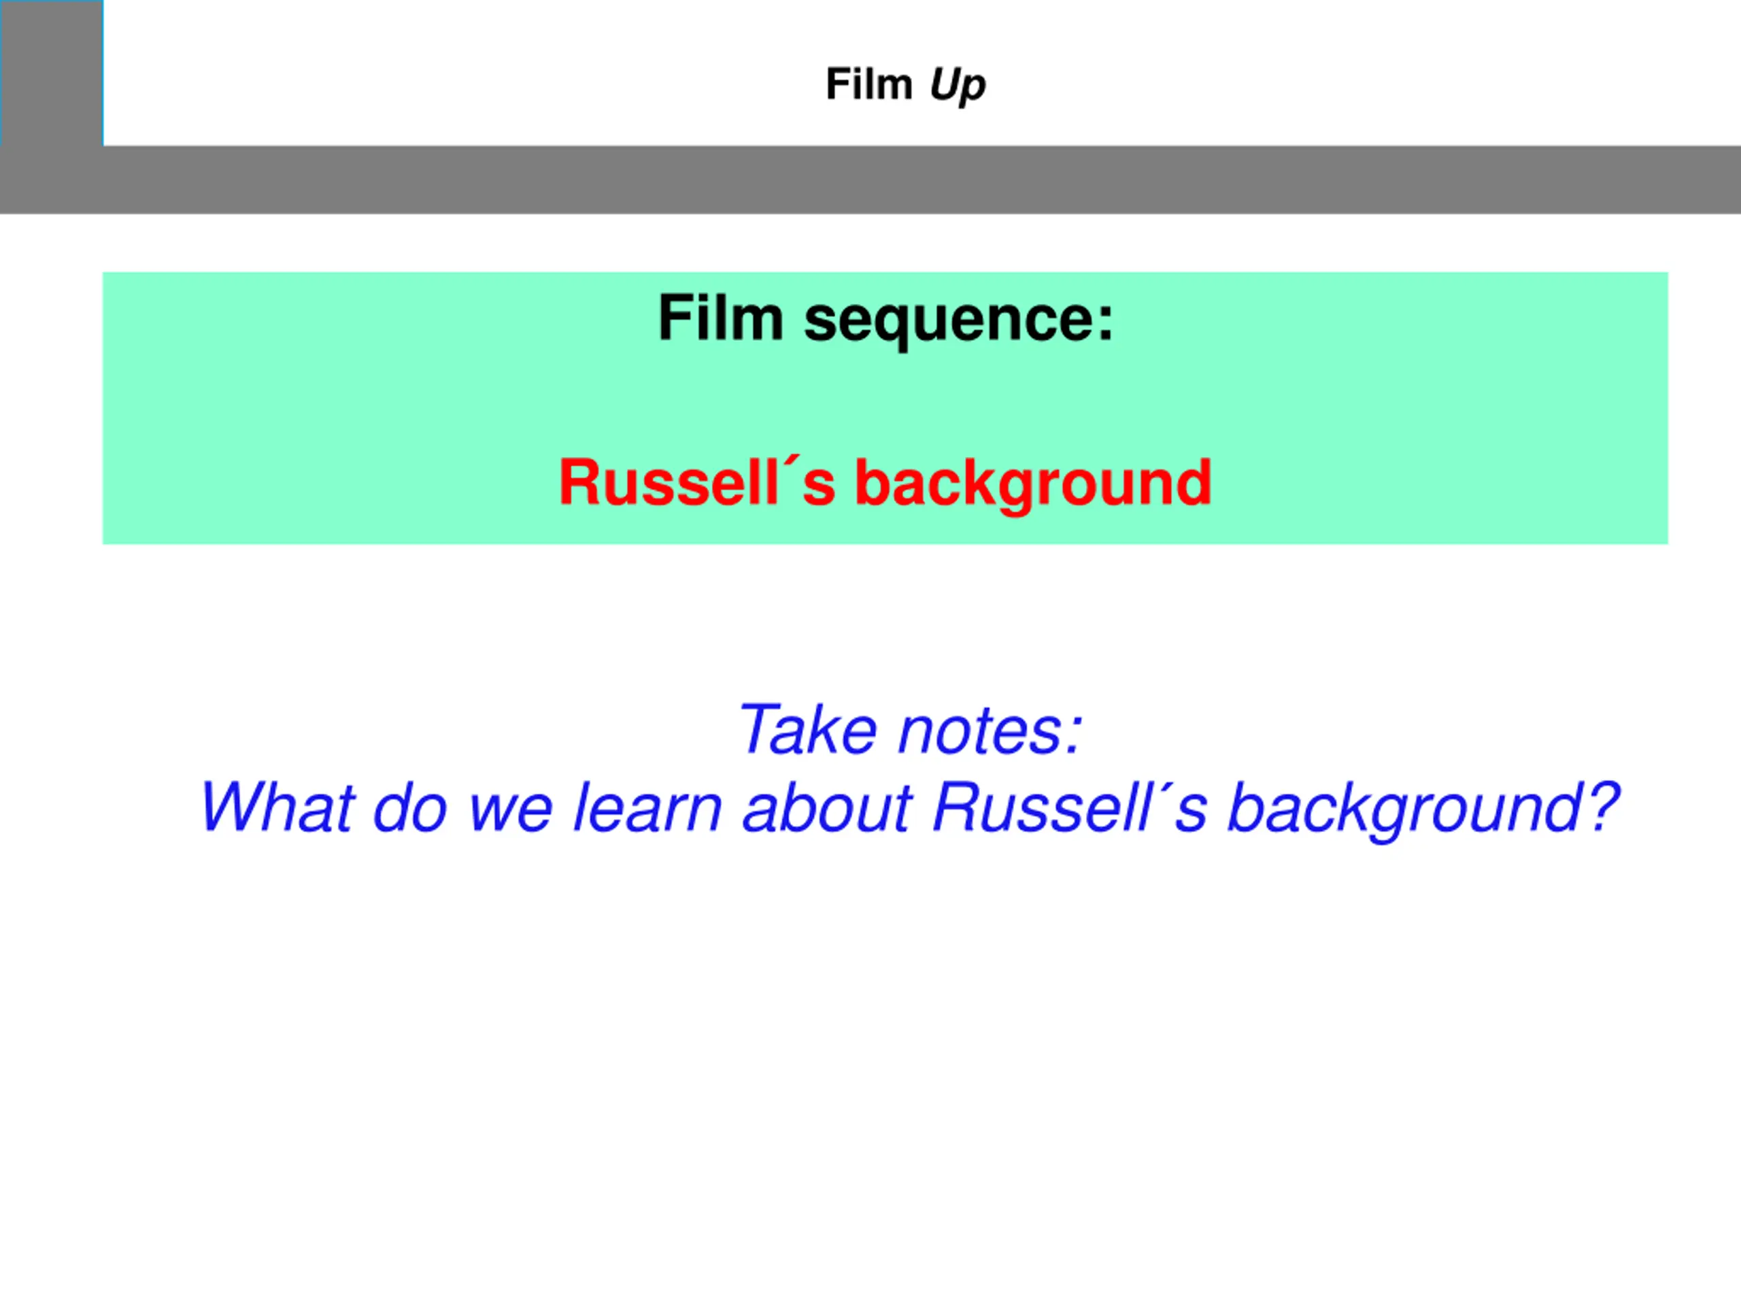Viewport: 1741px width, 1306px height.
Task: Click the word 'notes:' in blue text
Action: tap(991, 731)
